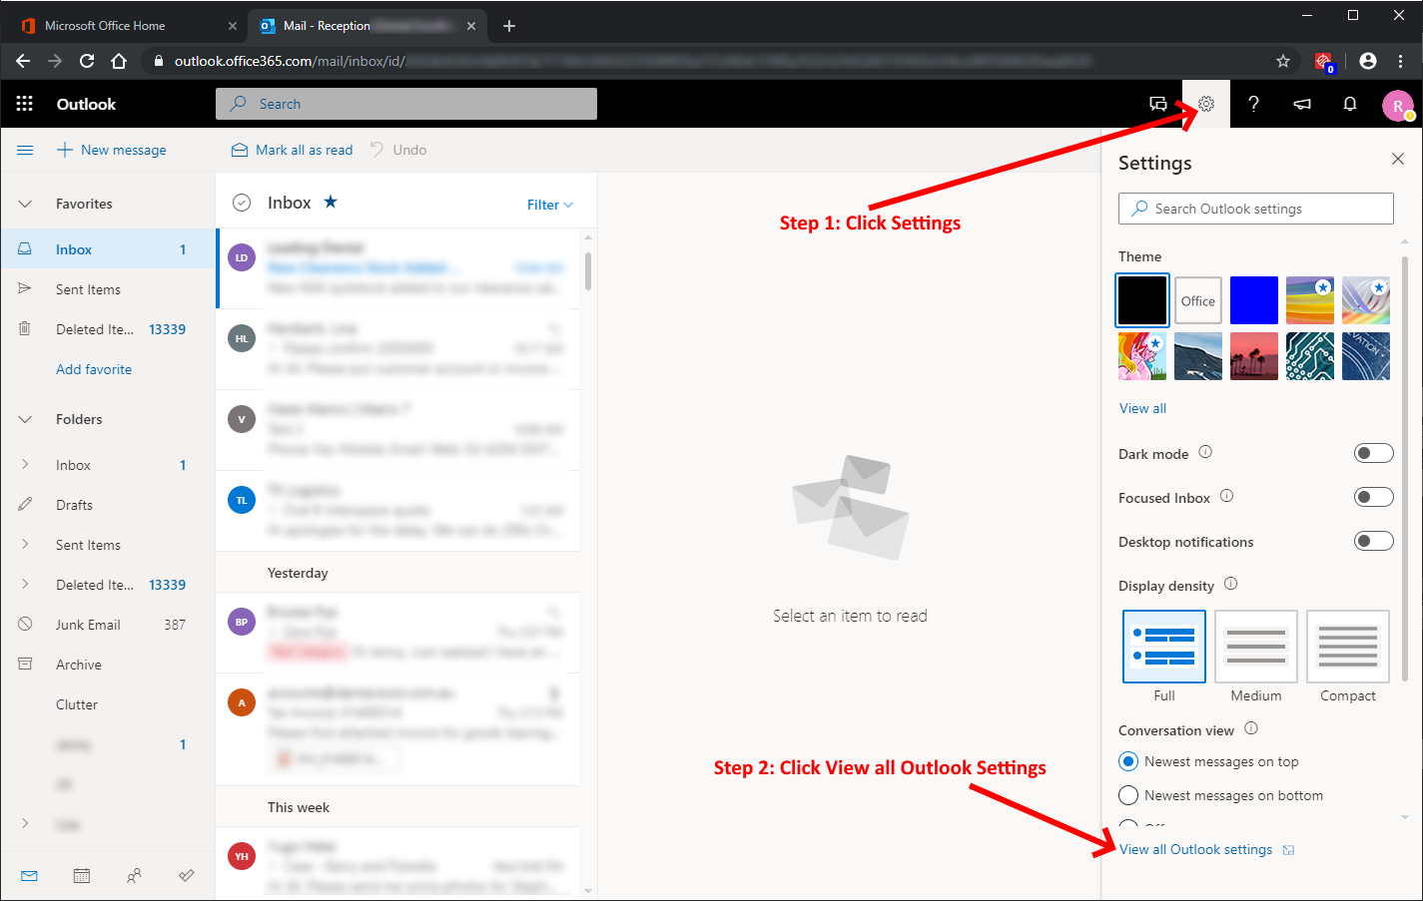Viewport: 1423px width, 901px height.
Task: Open the browser three-dot menu
Action: point(1402,61)
